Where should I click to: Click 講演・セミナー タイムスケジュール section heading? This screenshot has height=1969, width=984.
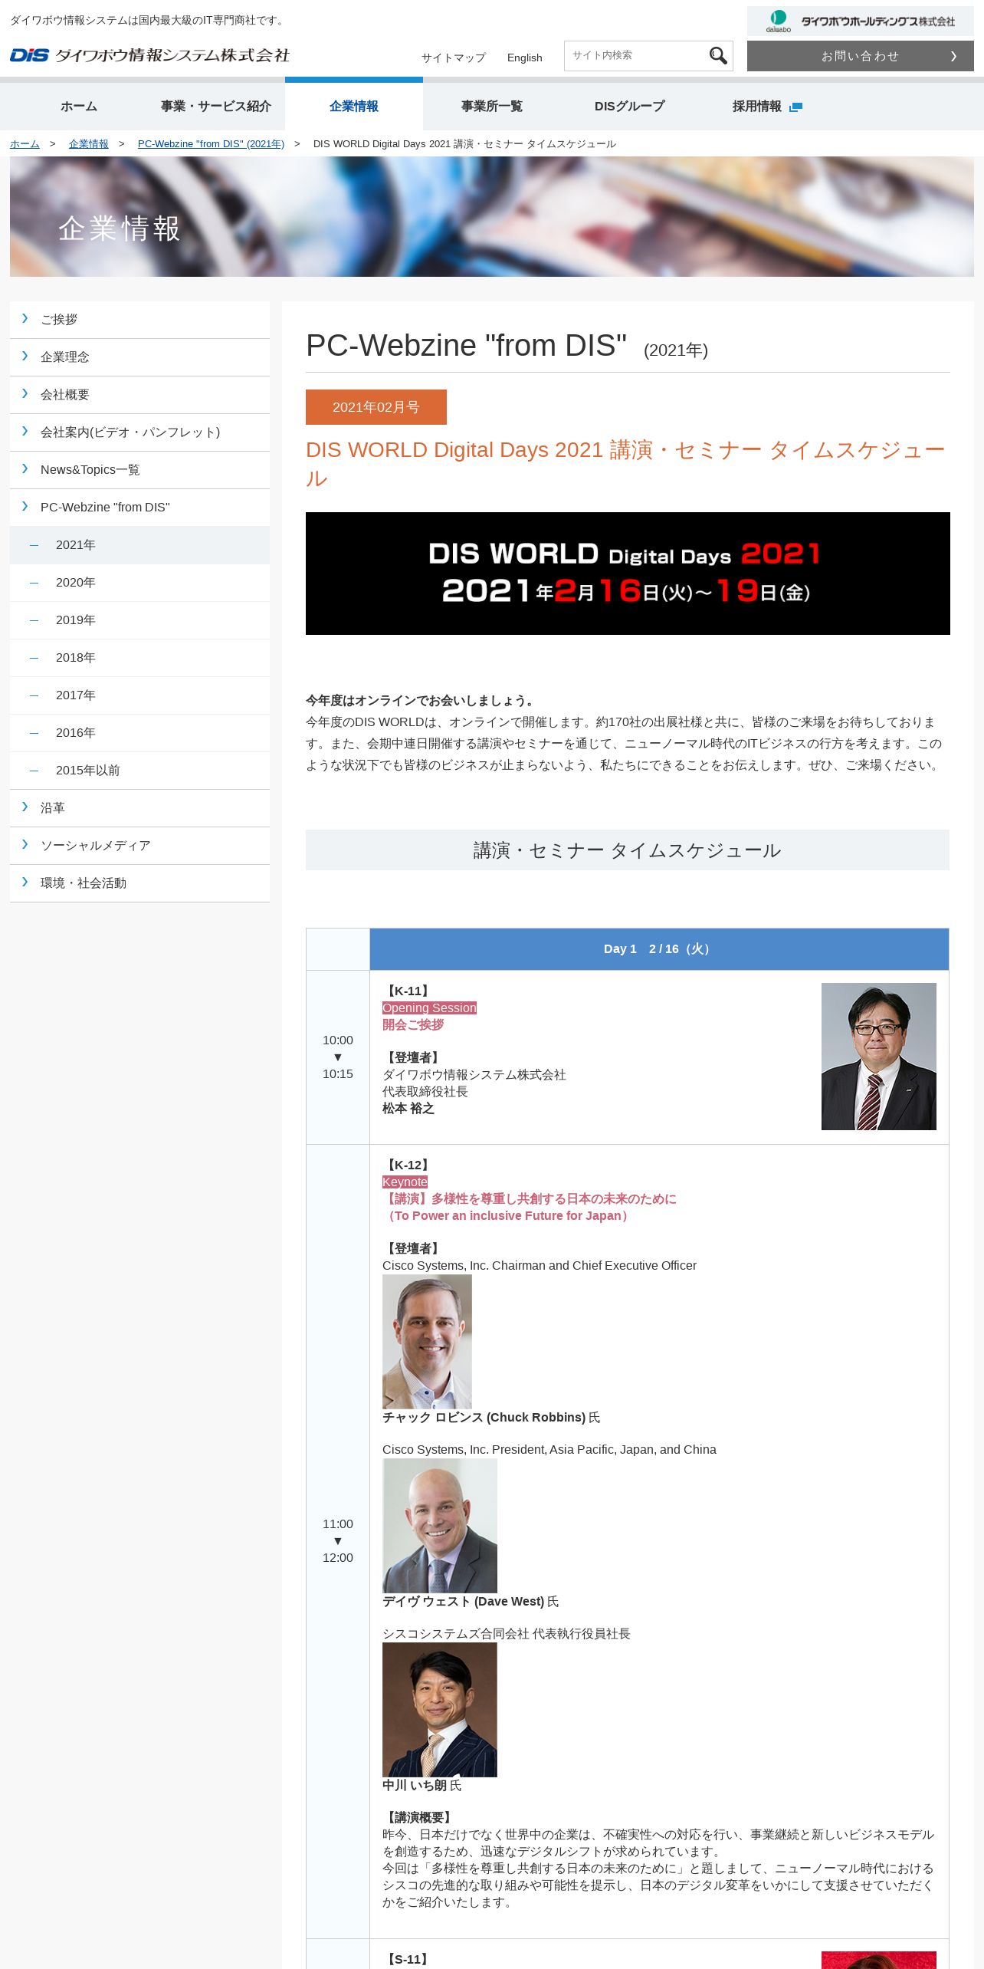click(628, 850)
